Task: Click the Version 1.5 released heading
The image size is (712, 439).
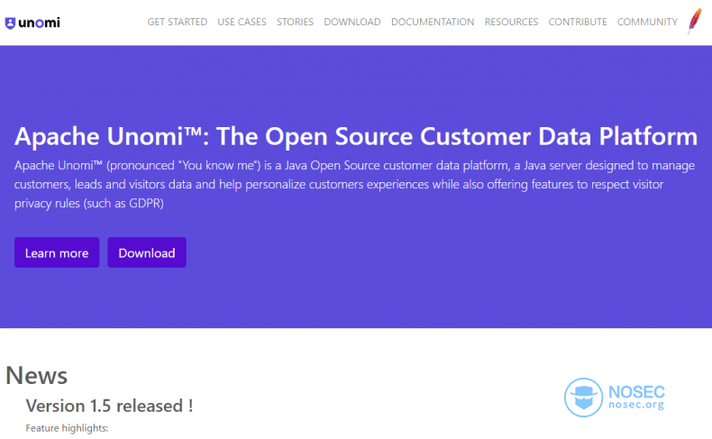Action: tap(109, 406)
